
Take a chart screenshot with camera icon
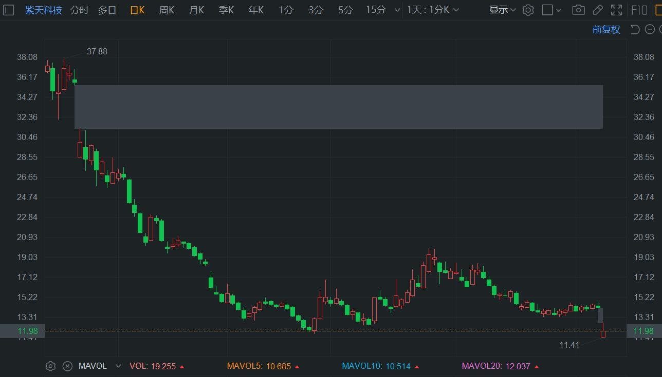pos(578,10)
